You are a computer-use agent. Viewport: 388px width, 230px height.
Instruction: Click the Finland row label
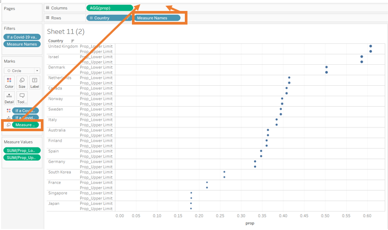(55, 141)
